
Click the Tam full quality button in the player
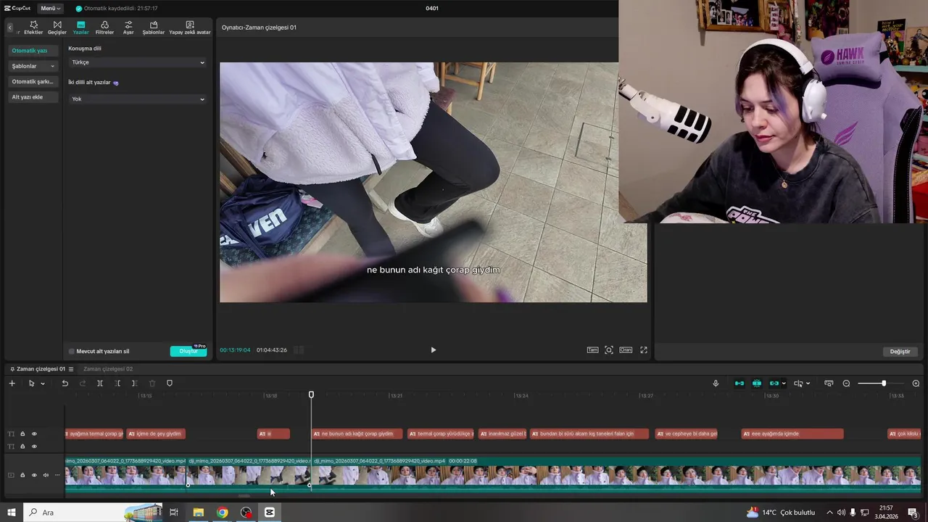[x=593, y=350]
